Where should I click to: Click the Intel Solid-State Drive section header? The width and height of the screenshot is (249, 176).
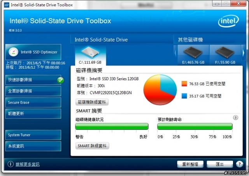tap(101, 40)
